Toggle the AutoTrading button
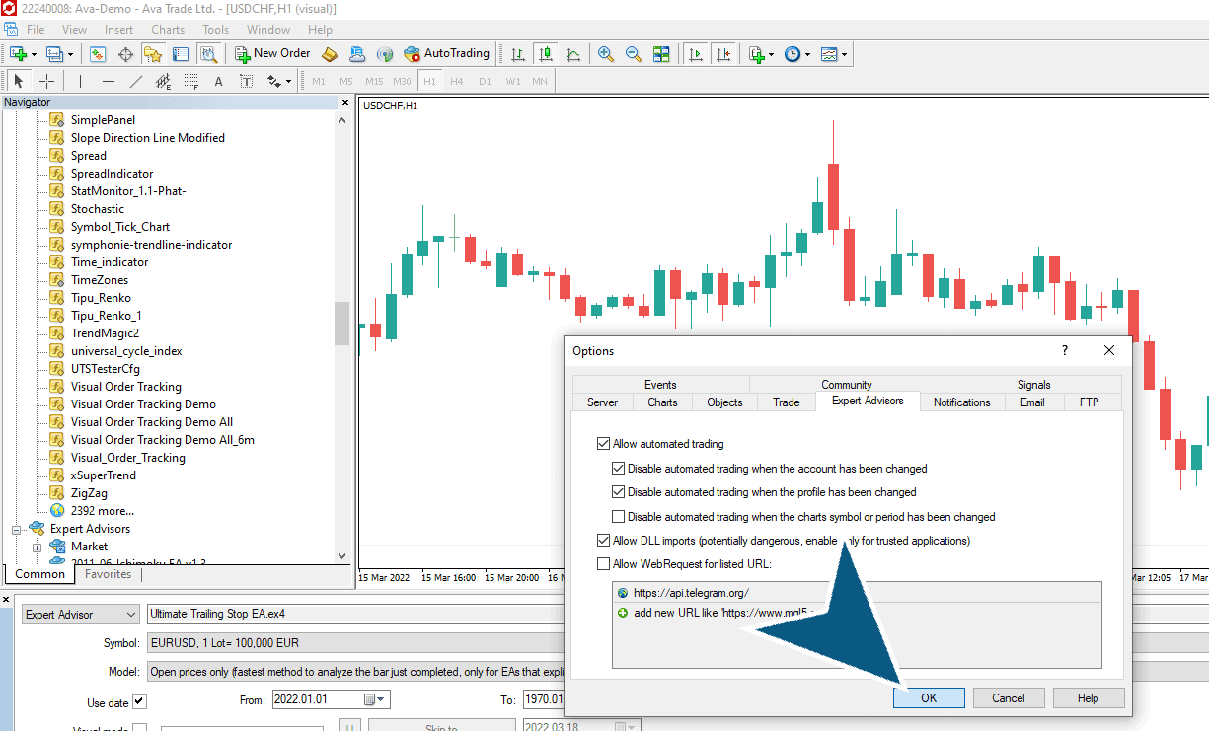Viewport: 1209px width, 731px height. 446,54
